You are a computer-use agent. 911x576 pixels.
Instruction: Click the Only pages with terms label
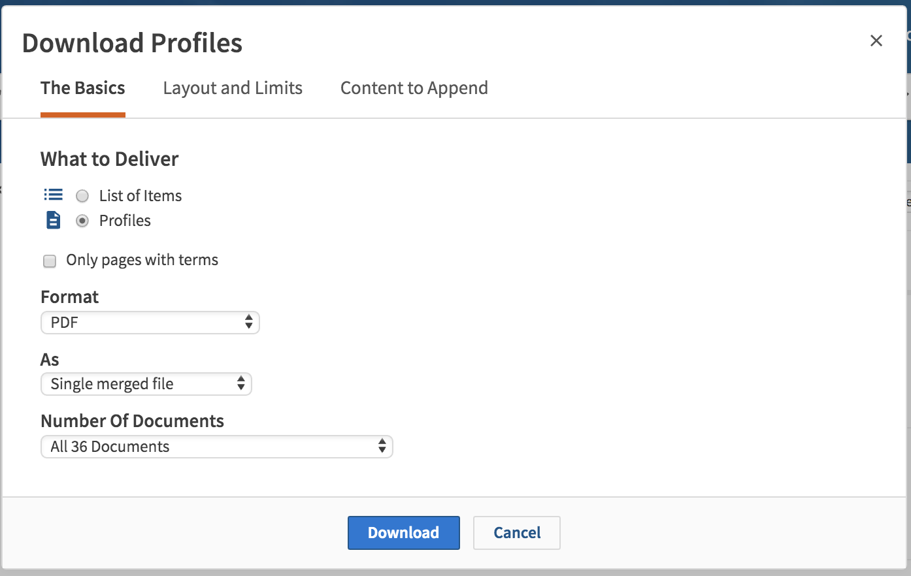point(142,260)
